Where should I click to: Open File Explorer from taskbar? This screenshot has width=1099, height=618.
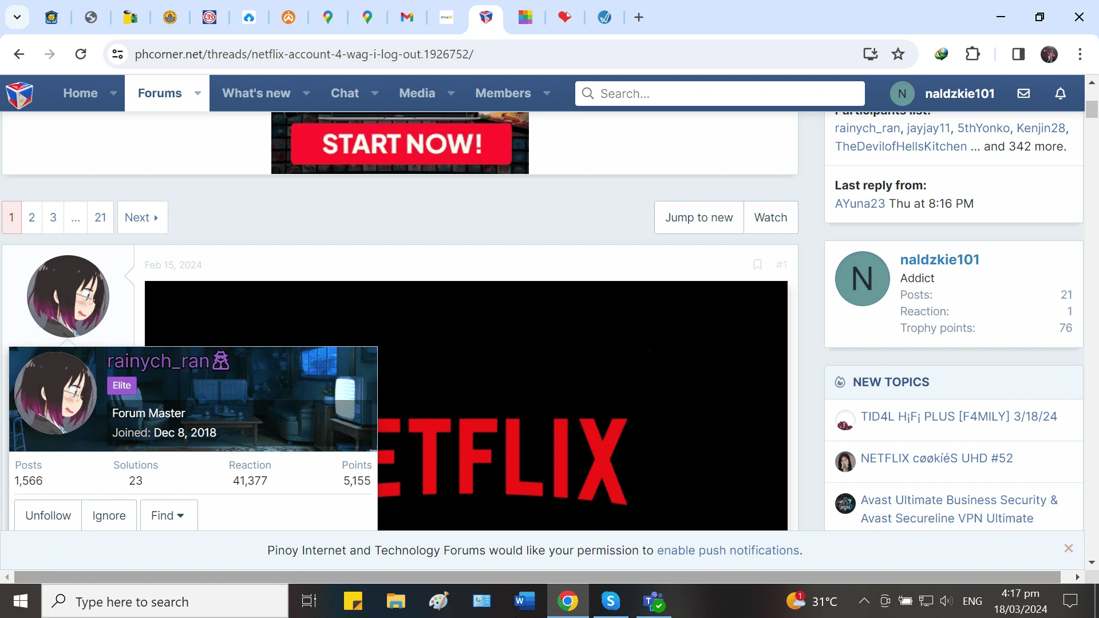pyautogui.click(x=396, y=601)
